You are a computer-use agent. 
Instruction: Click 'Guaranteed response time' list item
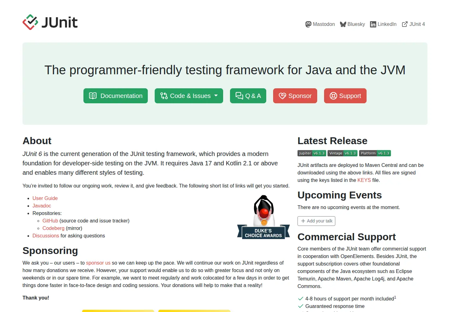click(x=335, y=306)
